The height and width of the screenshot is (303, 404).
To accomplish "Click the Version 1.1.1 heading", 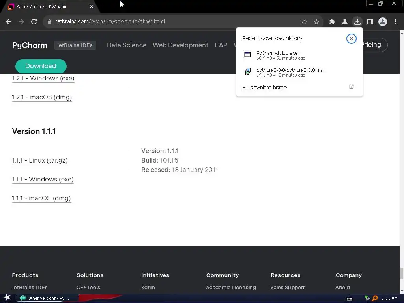I will click(x=34, y=131).
